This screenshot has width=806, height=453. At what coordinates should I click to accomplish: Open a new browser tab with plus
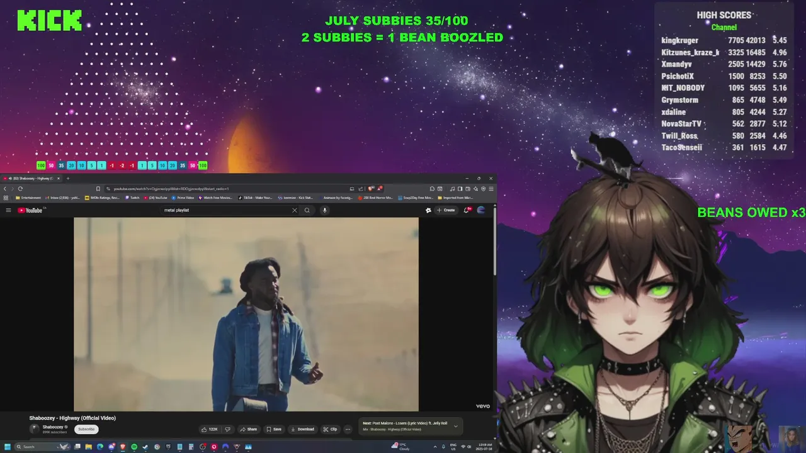[x=68, y=178]
